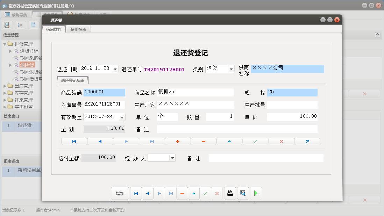The height and width of the screenshot is (216, 384).
Task: Select the search magnifier icon in top toolbar
Action: [x=7, y=25]
